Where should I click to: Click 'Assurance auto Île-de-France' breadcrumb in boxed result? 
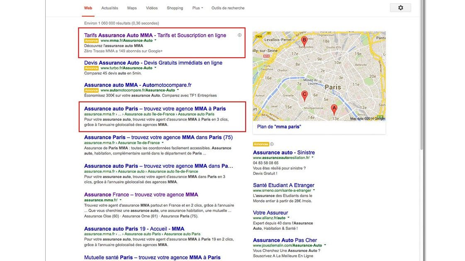click(149, 114)
